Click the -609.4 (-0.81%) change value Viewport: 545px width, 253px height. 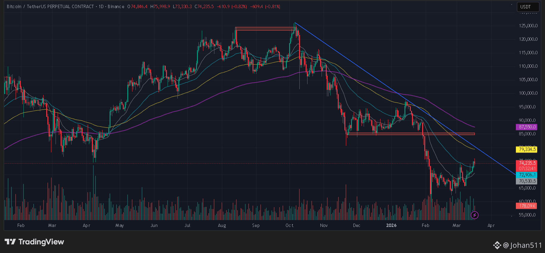(265, 7)
